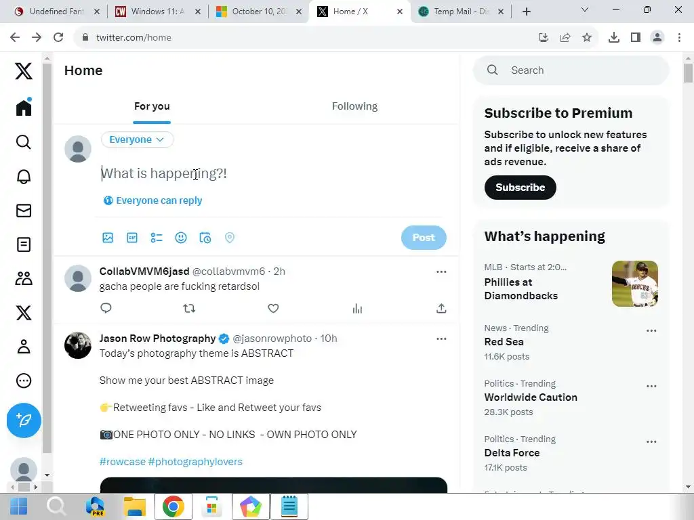Open Premium X icon in the sidebar

[x=24, y=313]
